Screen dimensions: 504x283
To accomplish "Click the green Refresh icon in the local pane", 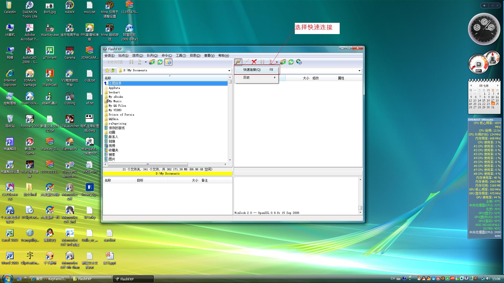I will click(160, 62).
